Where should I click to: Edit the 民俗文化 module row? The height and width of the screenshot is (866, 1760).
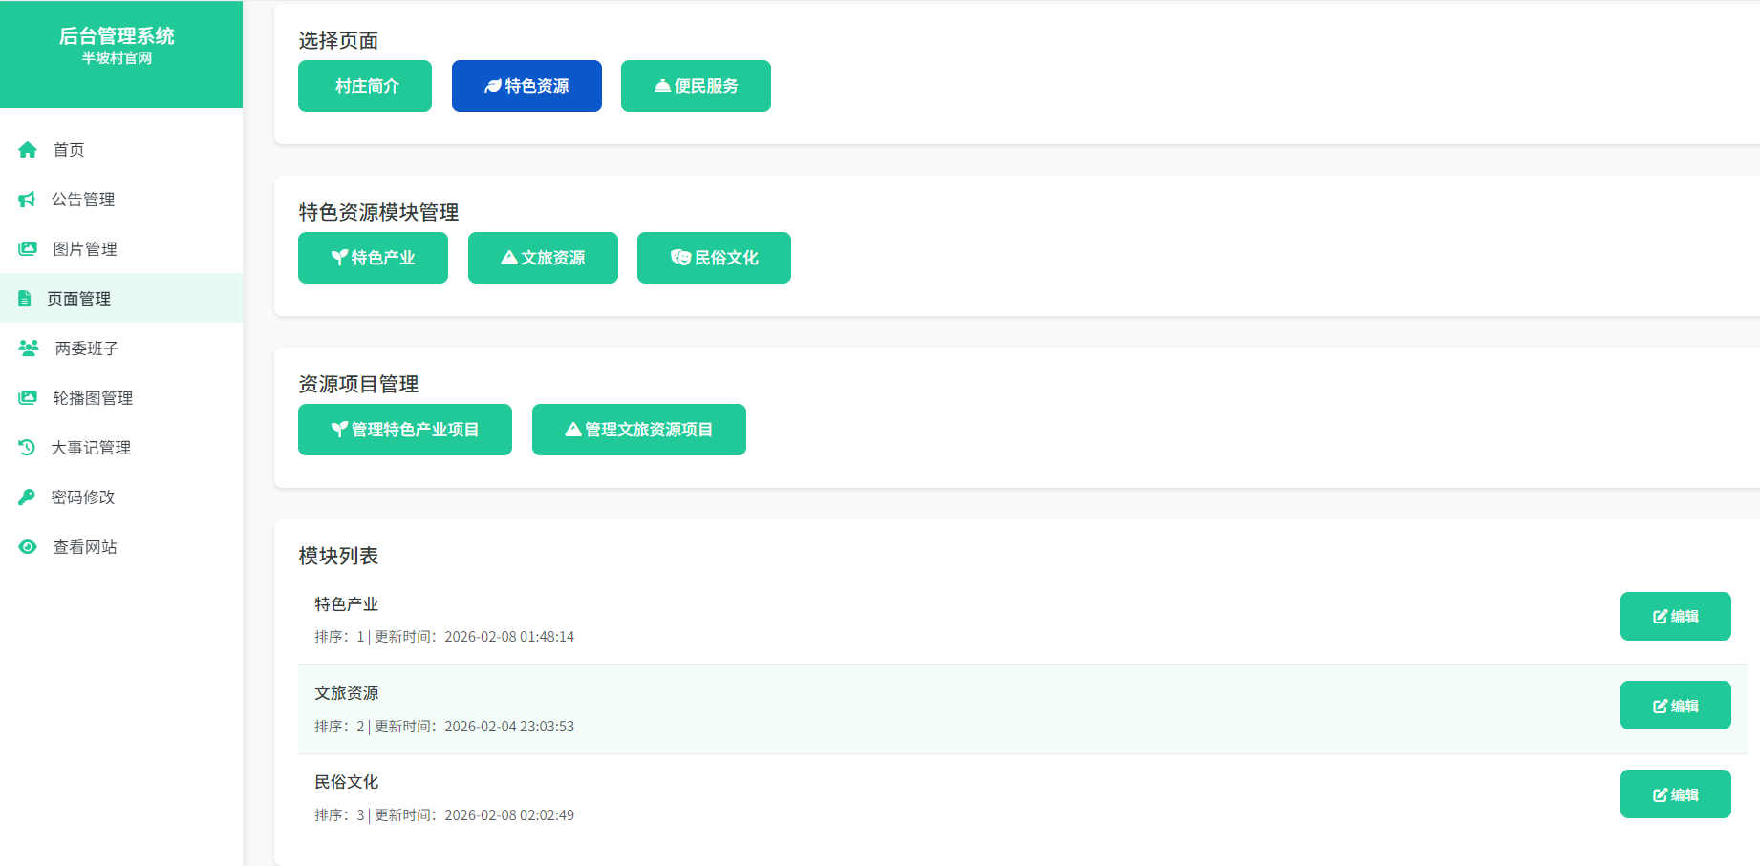pos(1675,794)
